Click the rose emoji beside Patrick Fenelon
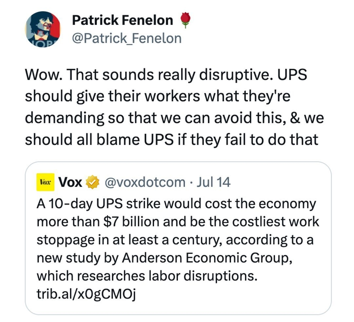Viewport: 354px width, 322px height. (186, 21)
